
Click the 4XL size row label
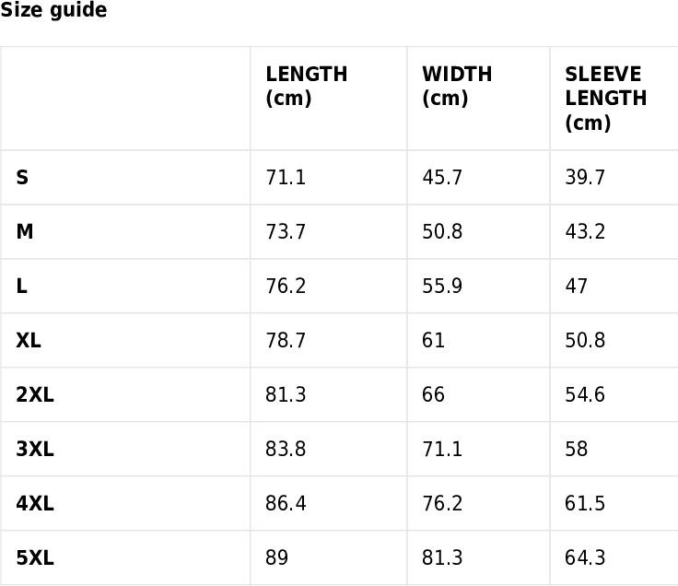(x=35, y=503)
